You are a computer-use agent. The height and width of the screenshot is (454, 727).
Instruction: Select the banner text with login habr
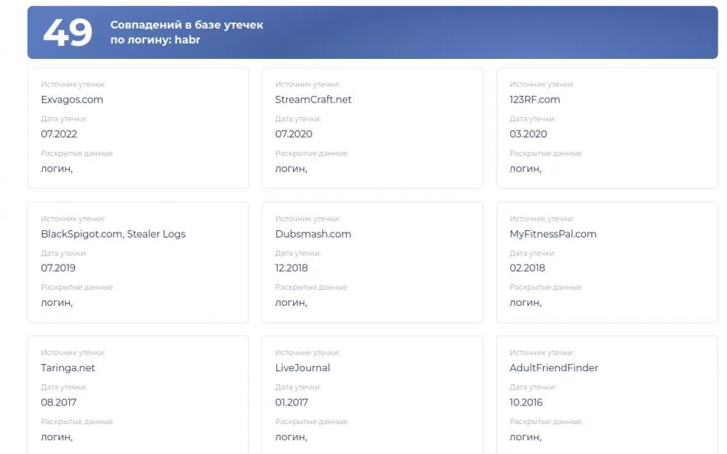click(186, 33)
